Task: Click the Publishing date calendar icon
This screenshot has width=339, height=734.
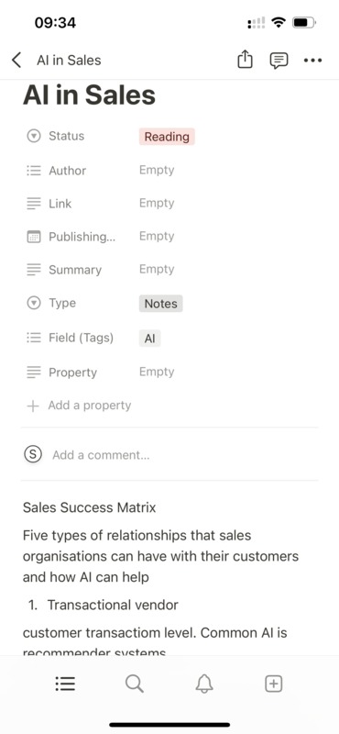Action: pos(34,237)
